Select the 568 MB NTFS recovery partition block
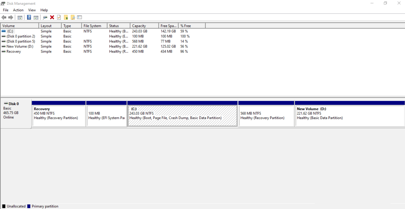The width and height of the screenshot is (405, 209). pyautogui.click(x=266, y=116)
